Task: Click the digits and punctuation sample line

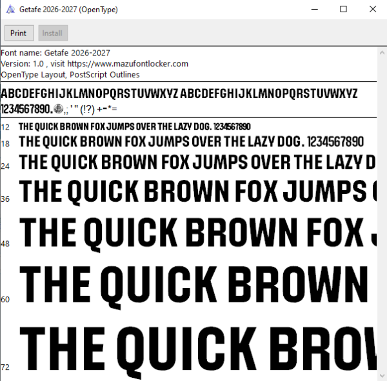Action: (59, 109)
